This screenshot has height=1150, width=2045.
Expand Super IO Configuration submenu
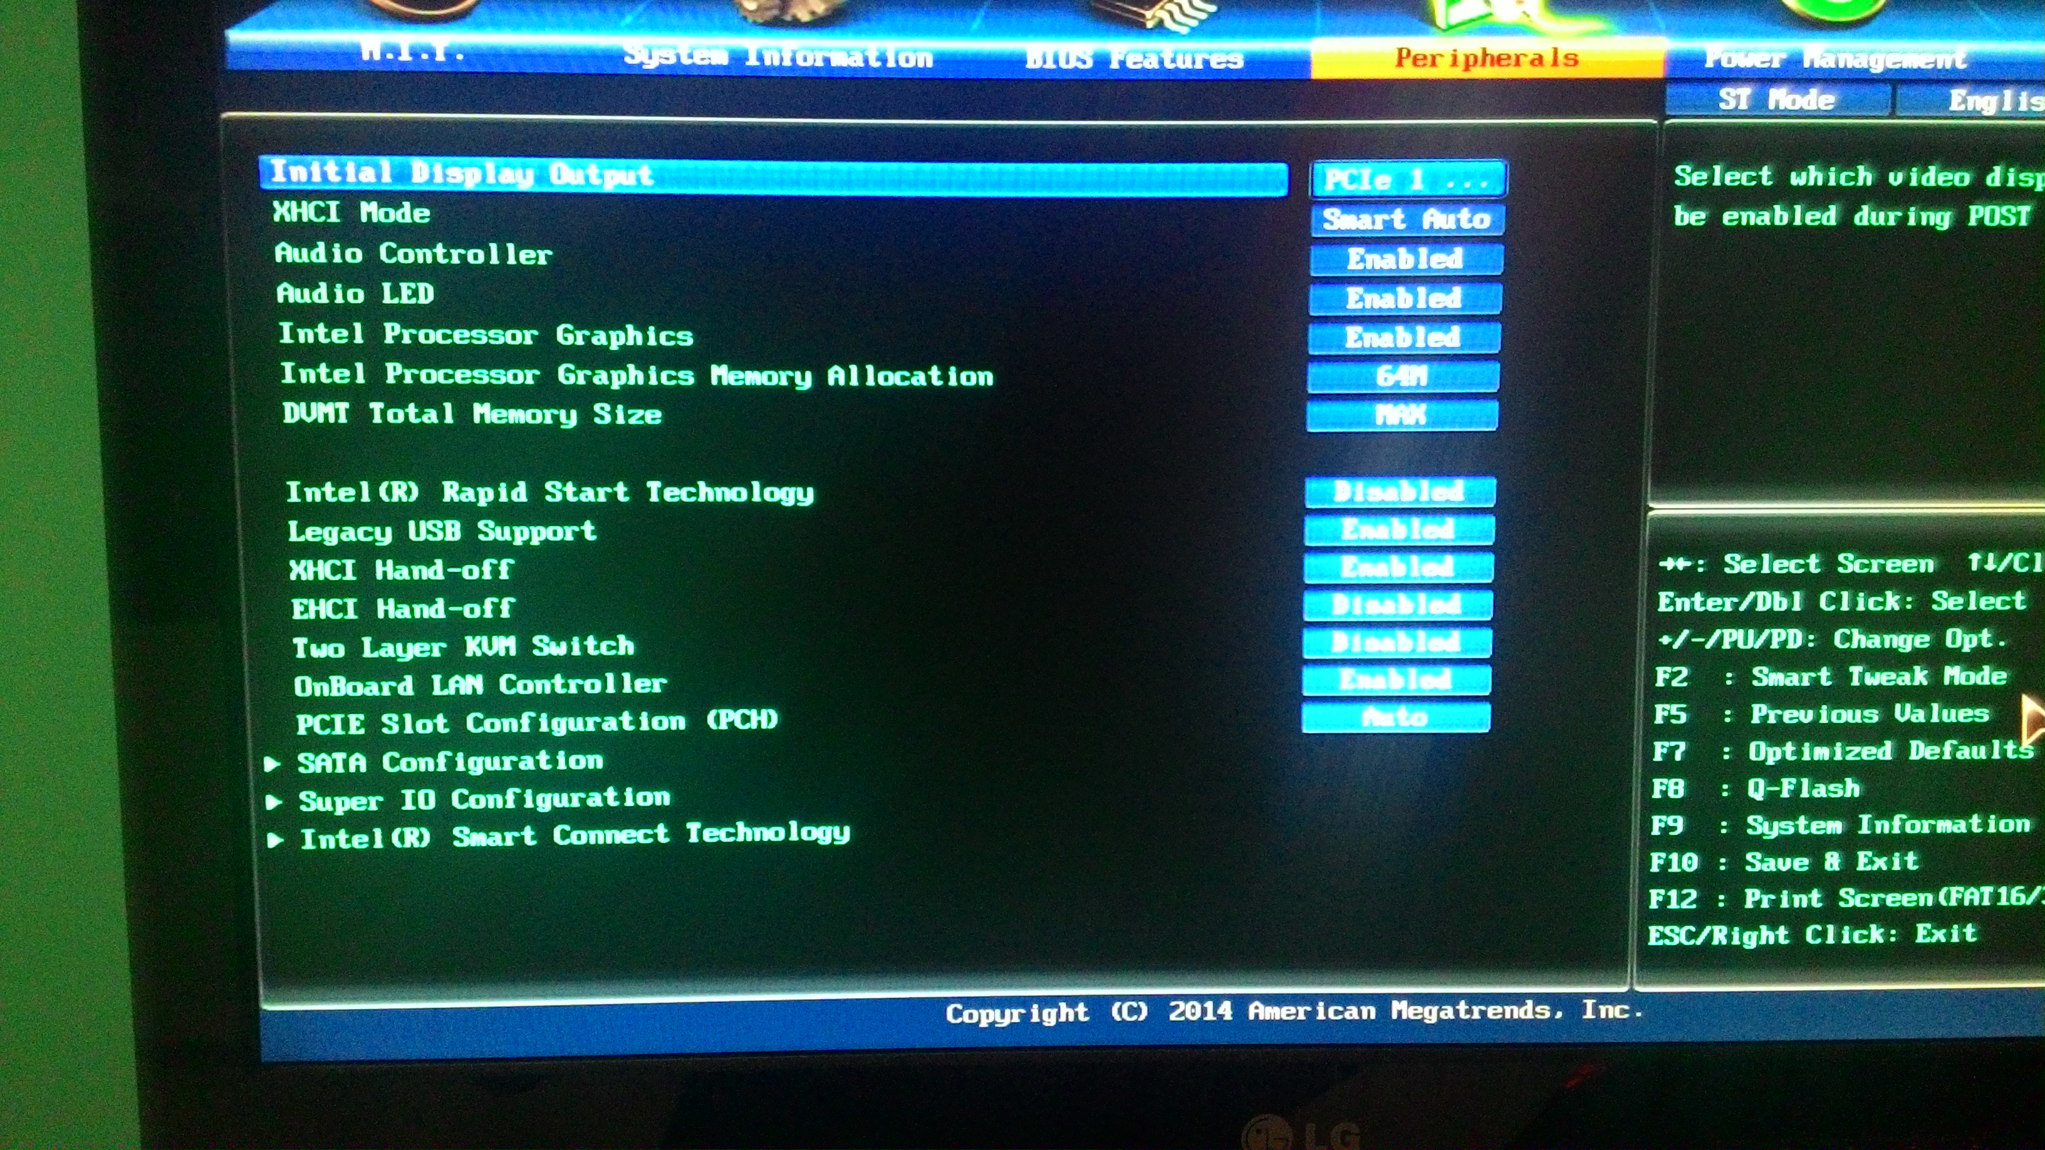click(x=484, y=799)
